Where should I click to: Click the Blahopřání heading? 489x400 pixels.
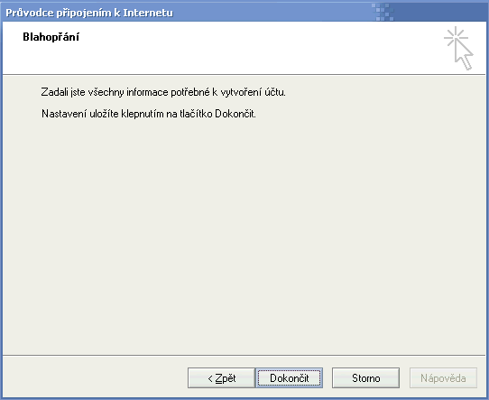pyautogui.click(x=51, y=37)
